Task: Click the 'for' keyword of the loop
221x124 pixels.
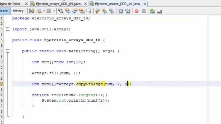Action: point(36,95)
